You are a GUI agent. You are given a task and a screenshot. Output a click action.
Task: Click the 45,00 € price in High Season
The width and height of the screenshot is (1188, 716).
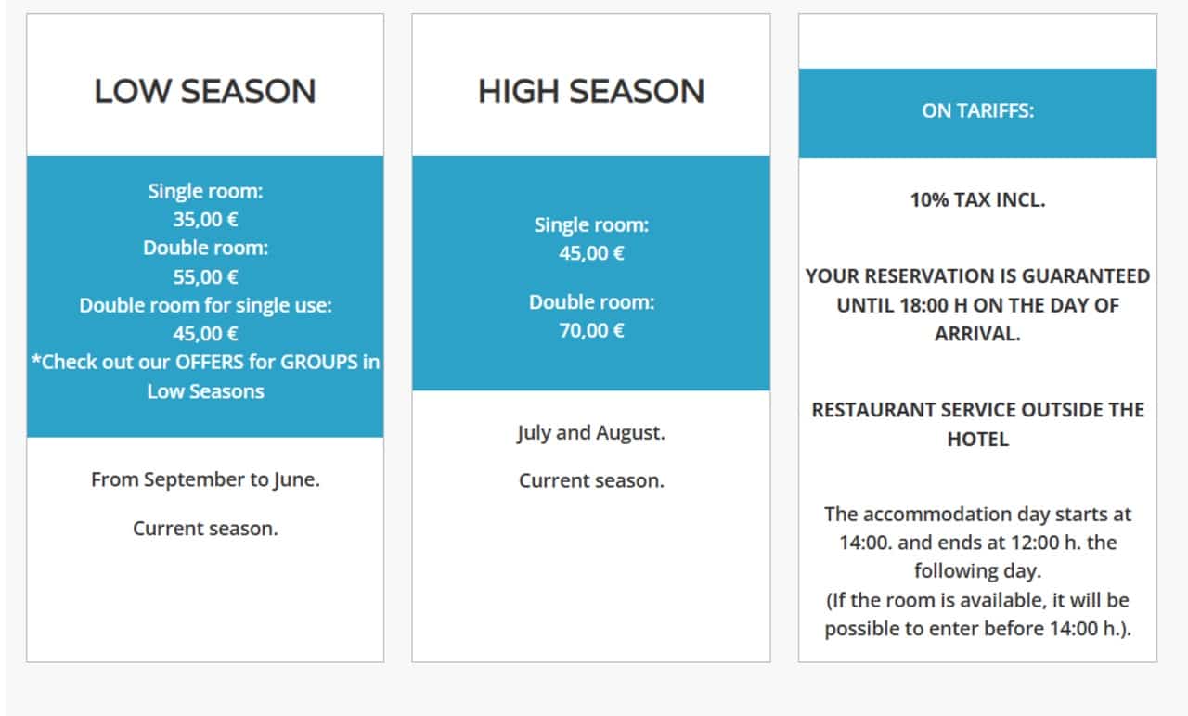click(591, 253)
